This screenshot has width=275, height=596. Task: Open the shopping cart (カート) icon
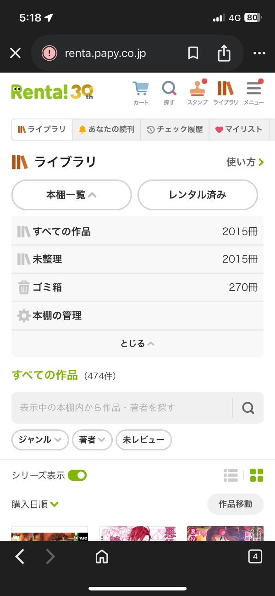click(141, 92)
